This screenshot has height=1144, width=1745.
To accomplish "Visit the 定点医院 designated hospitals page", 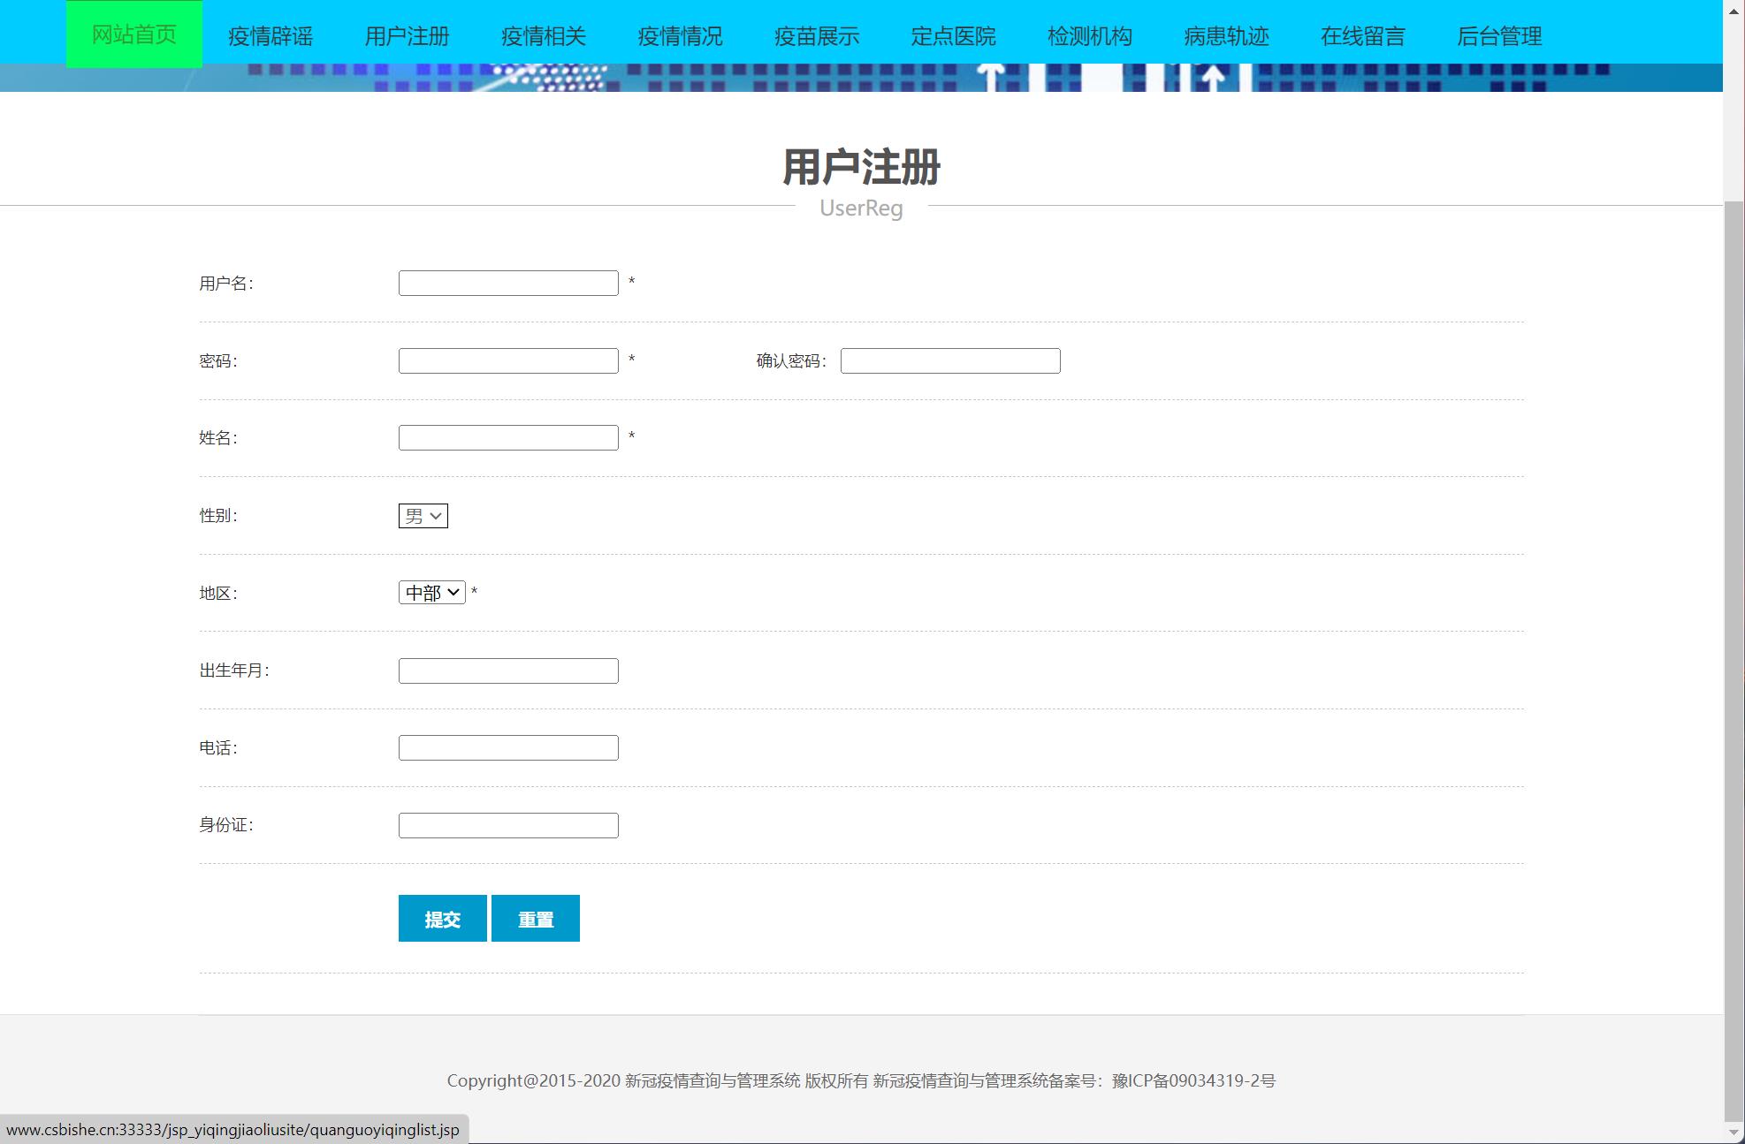I will [952, 36].
